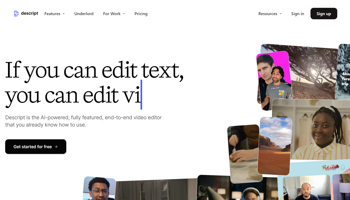Open the Features menu label
This screenshot has width=350, height=200.
coord(52,14)
